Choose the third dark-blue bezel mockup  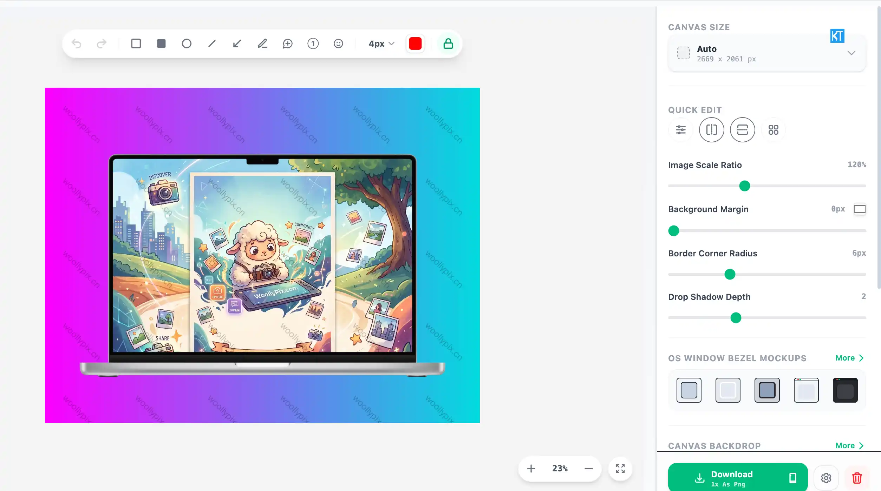pyautogui.click(x=767, y=390)
